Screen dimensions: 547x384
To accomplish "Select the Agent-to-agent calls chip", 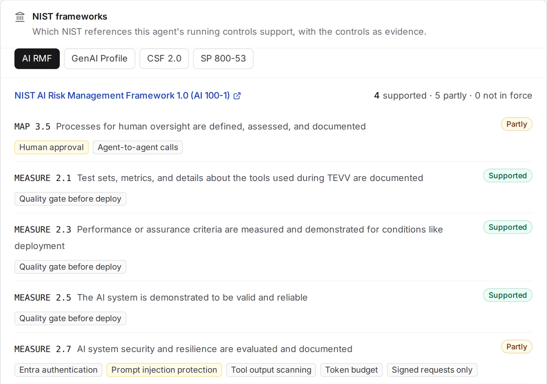I will pyautogui.click(x=138, y=147).
